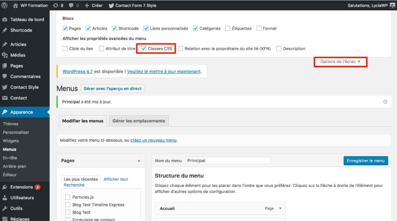Image resolution: width=397 pixels, height=221 pixels.
Task: Open Thèmes submenu item
Action: [x=11, y=124]
